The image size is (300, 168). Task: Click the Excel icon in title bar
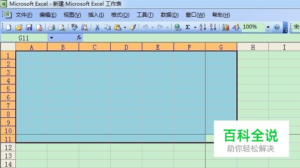[x=4, y=4]
